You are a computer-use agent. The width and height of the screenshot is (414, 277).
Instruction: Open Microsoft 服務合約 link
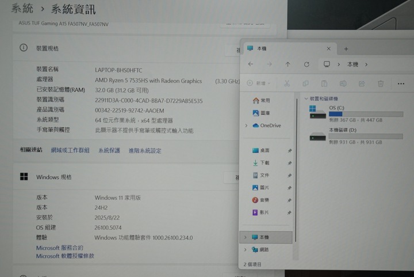60,248
